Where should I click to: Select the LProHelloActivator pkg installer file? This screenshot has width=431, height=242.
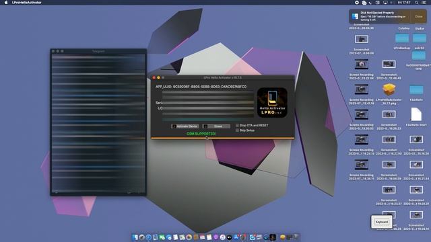[389, 90]
